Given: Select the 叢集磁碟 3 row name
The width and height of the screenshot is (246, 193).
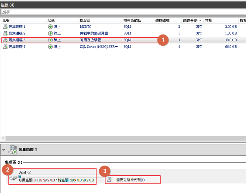Looking at the screenshot, I should pyautogui.click(x=17, y=40).
